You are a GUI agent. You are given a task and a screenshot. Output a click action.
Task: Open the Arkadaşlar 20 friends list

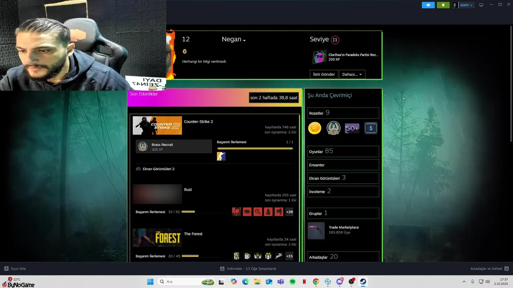tap(343, 257)
